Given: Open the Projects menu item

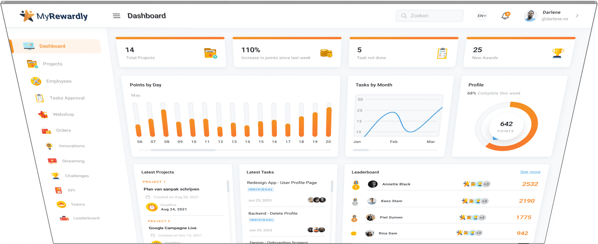Looking at the screenshot, I should pyautogui.click(x=52, y=64).
